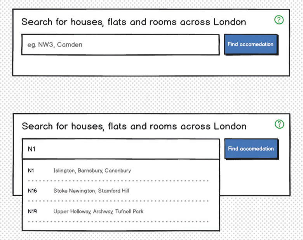Click dotted separator below the N1 suggestion
Screen dimensions: 303x240
118,181
